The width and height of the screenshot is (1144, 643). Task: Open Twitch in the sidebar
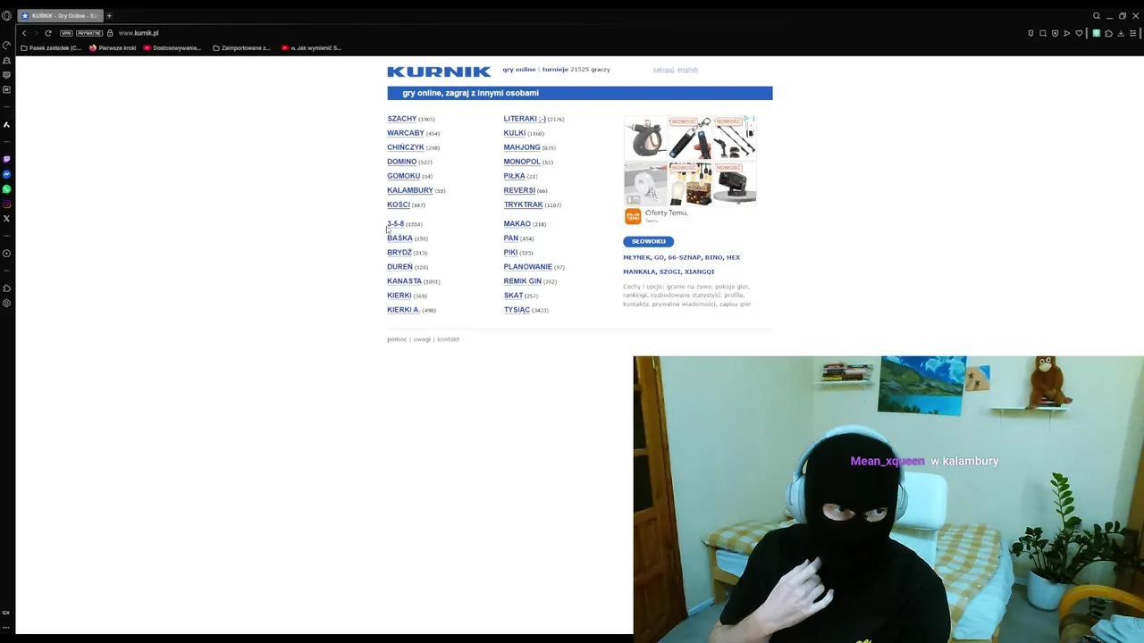coord(6,159)
